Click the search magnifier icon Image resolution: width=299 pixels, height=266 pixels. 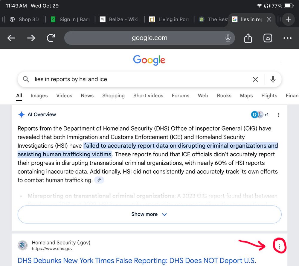(x=26, y=79)
